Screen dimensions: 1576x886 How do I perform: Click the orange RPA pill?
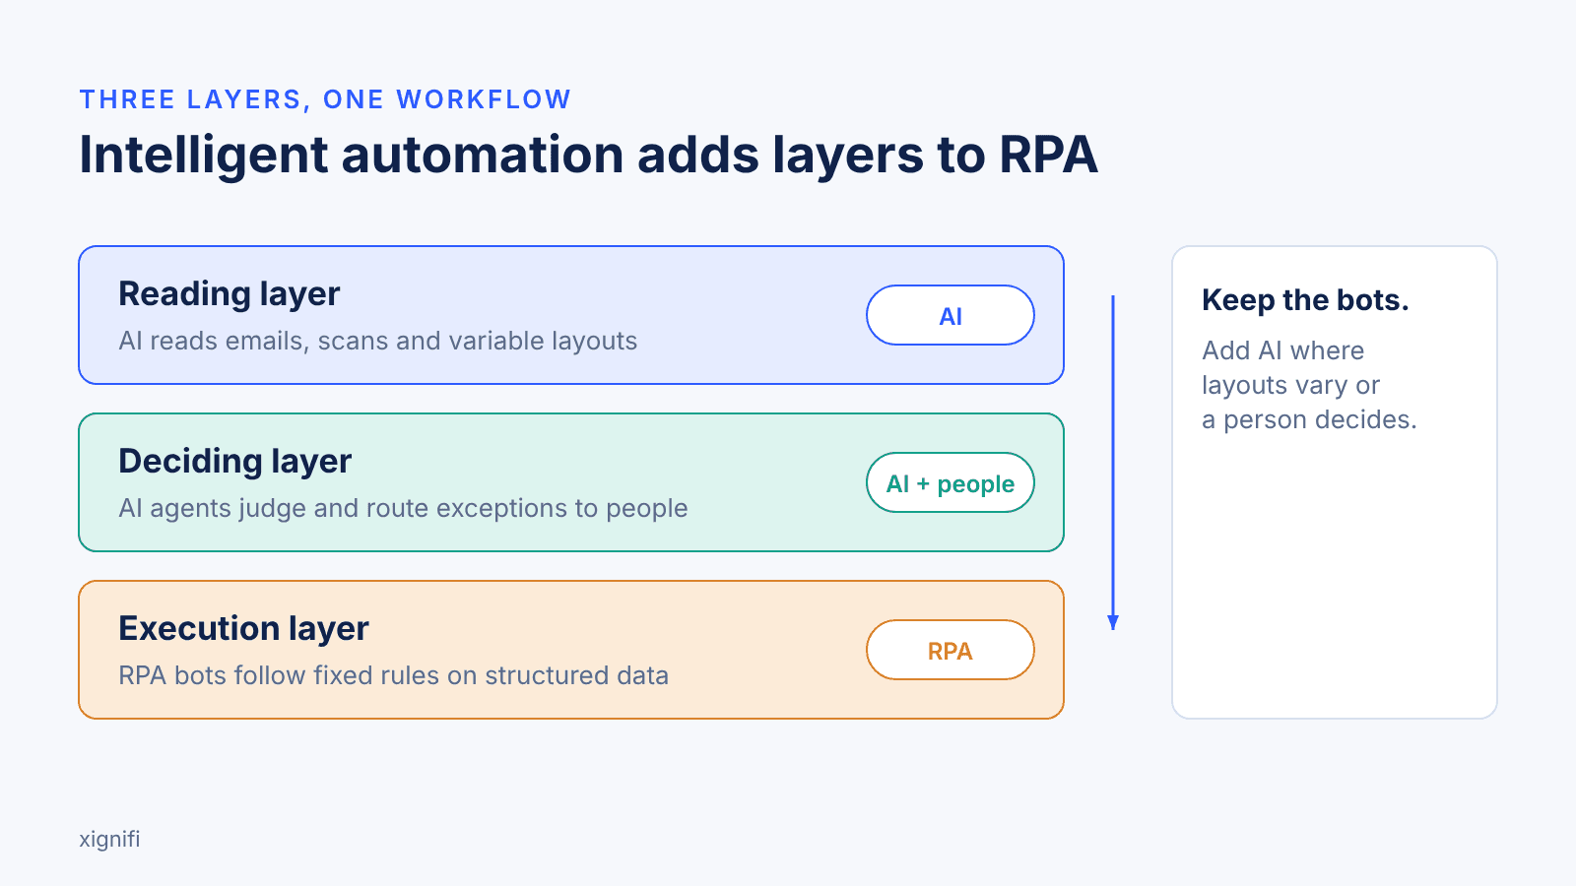pos(951,650)
